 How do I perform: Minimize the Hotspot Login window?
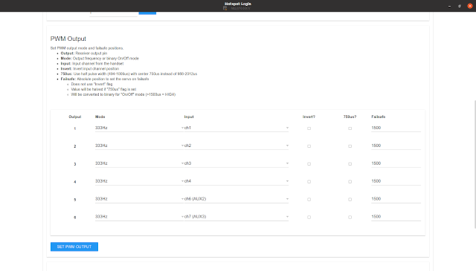point(449,6)
